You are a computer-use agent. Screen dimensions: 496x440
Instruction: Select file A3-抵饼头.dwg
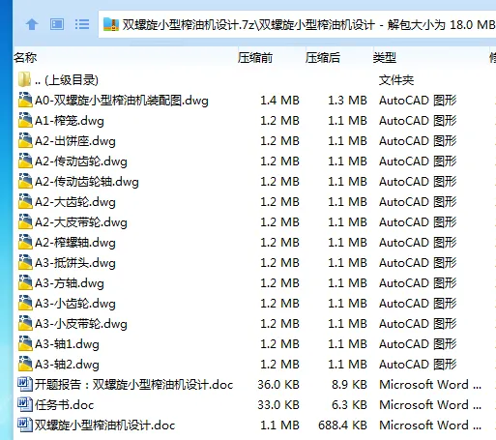75,263
